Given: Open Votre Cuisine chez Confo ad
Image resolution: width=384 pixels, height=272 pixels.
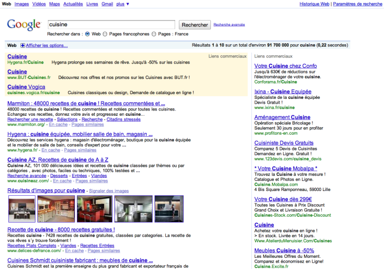Looking at the screenshot, I should tap(286, 66).
